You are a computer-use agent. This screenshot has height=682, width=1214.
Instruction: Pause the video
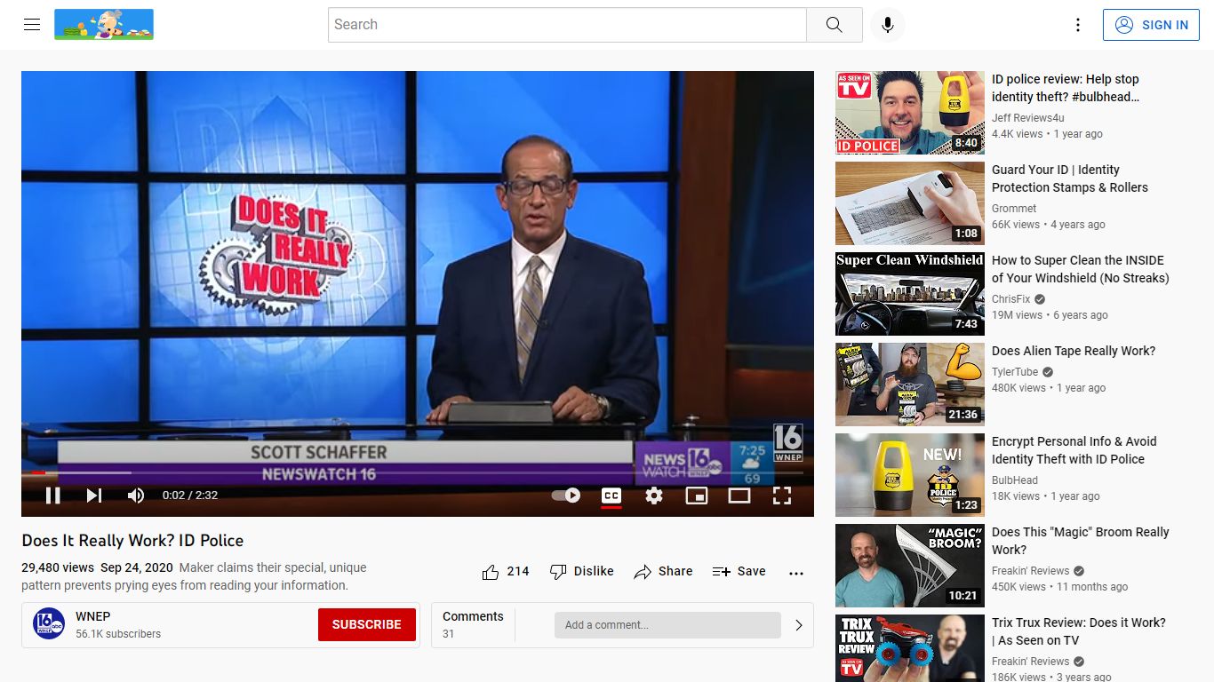52,496
